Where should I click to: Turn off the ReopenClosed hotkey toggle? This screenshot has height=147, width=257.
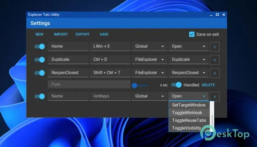tap(40, 73)
